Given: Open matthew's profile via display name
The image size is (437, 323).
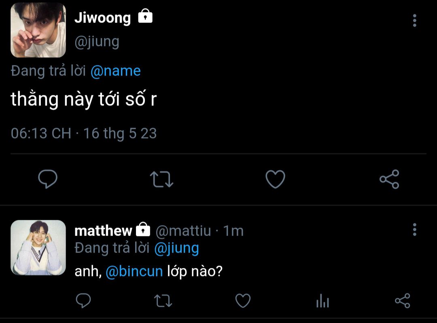Looking at the screenshot, I should (103, 231).
